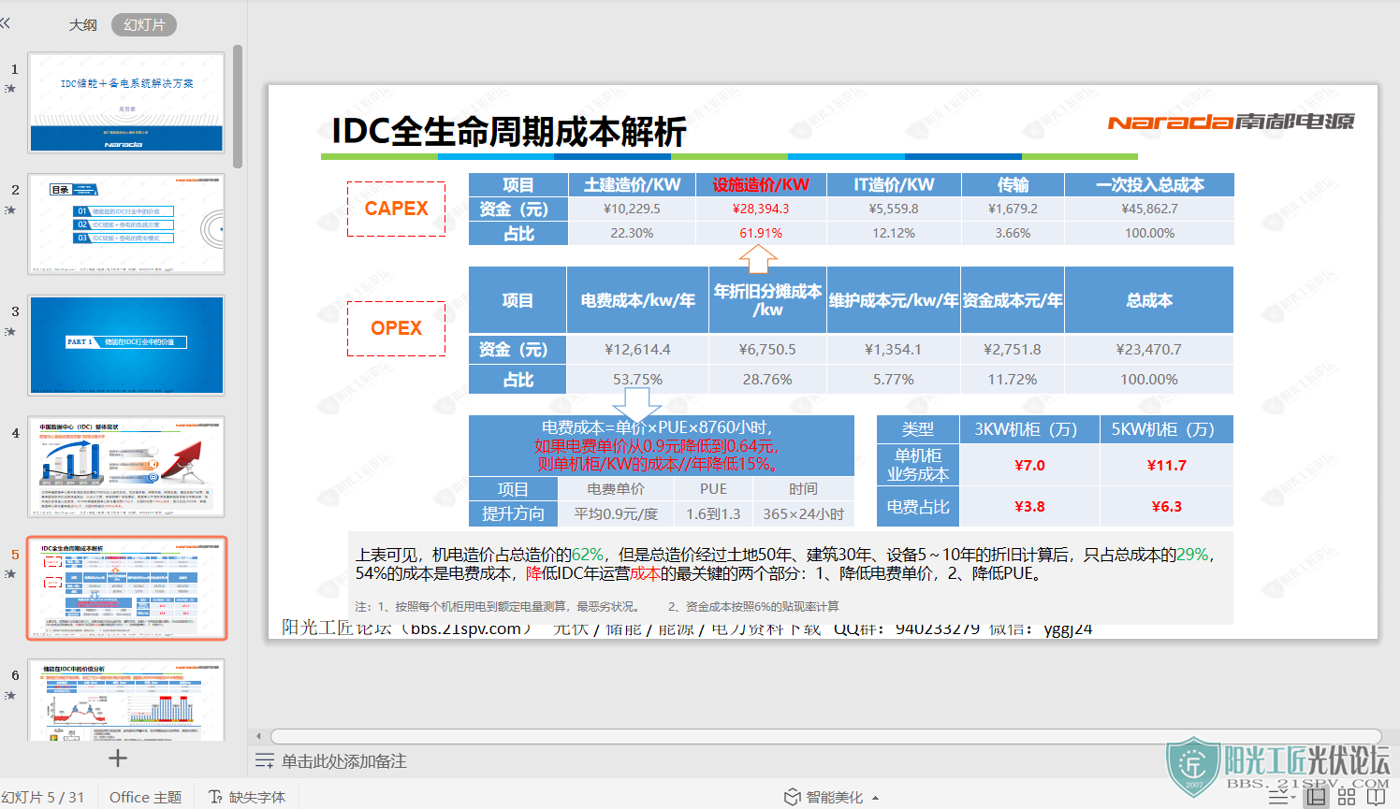The width and height of the screenshot is (1400, 809).
Task: Open slide 4 中国数据中心 thumbnail
Action: [x=126, y=467]
